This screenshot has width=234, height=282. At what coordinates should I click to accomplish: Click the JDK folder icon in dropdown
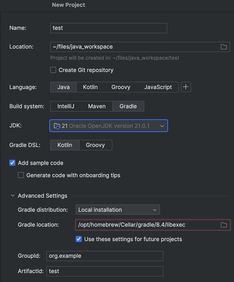[57, 126]
